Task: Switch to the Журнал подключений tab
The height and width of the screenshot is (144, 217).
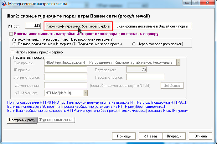Action: pos(56,120)
